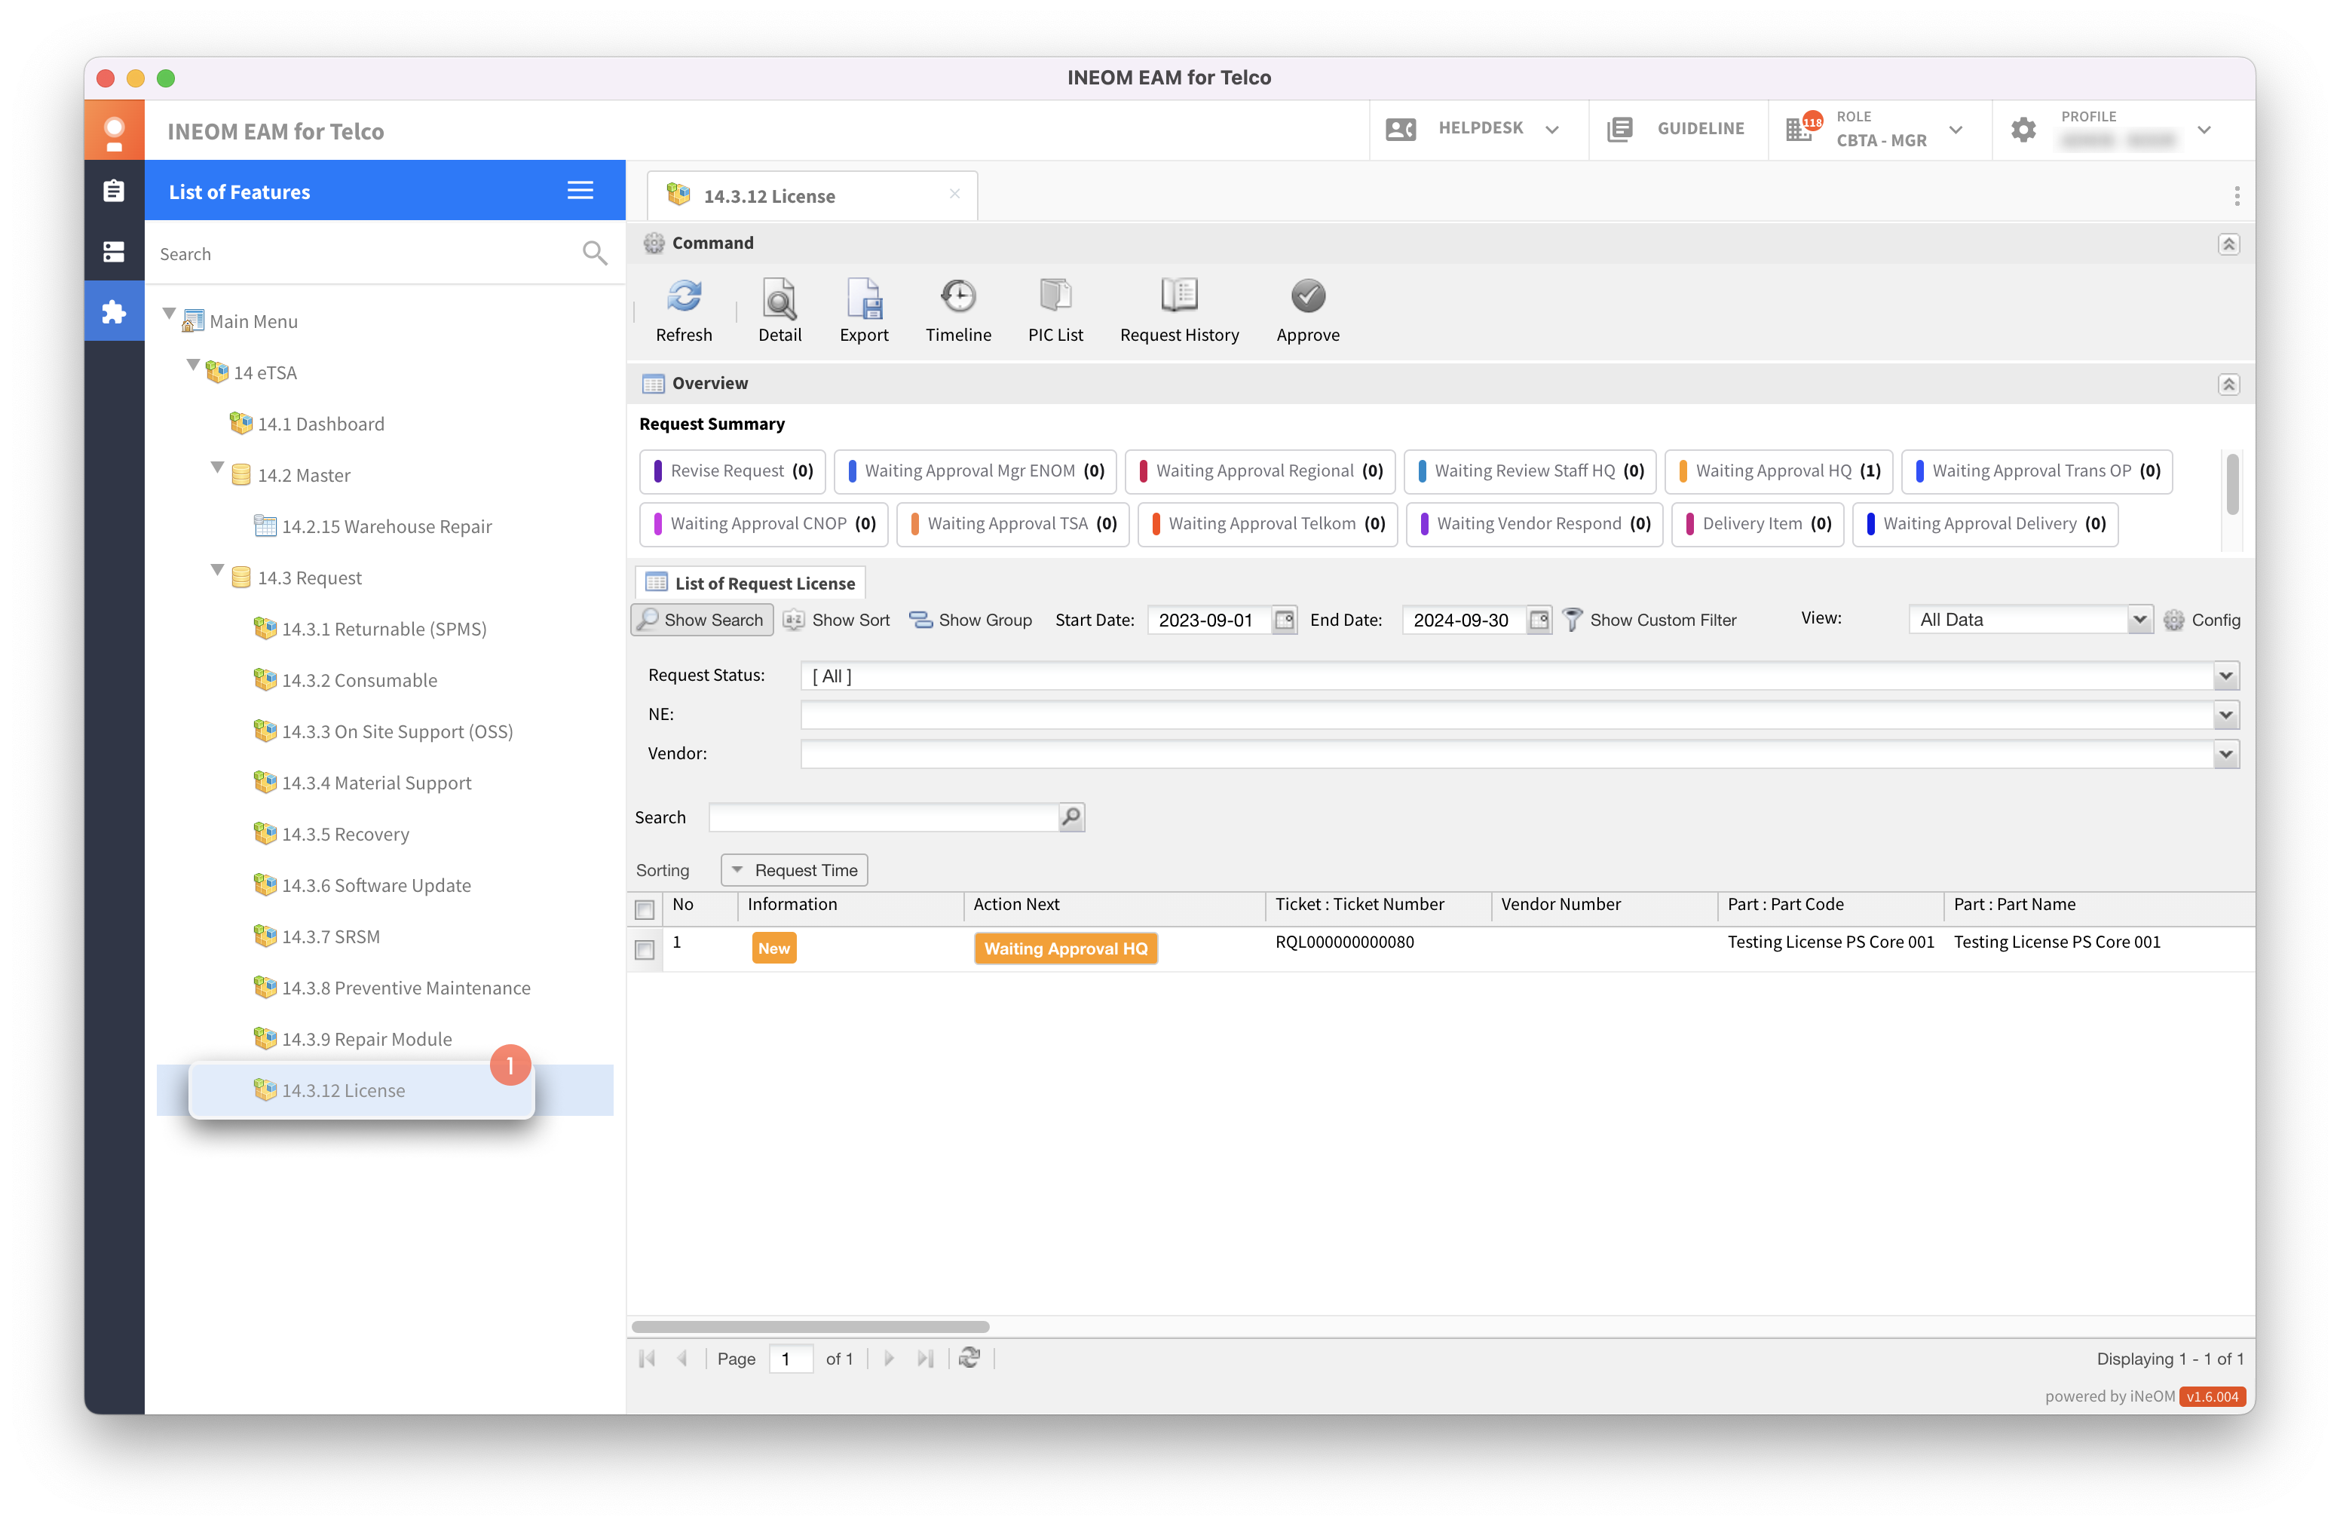Click the orange app logo icon

[114, 130]
